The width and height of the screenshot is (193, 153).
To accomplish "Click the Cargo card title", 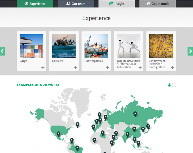I will (23, 61).
